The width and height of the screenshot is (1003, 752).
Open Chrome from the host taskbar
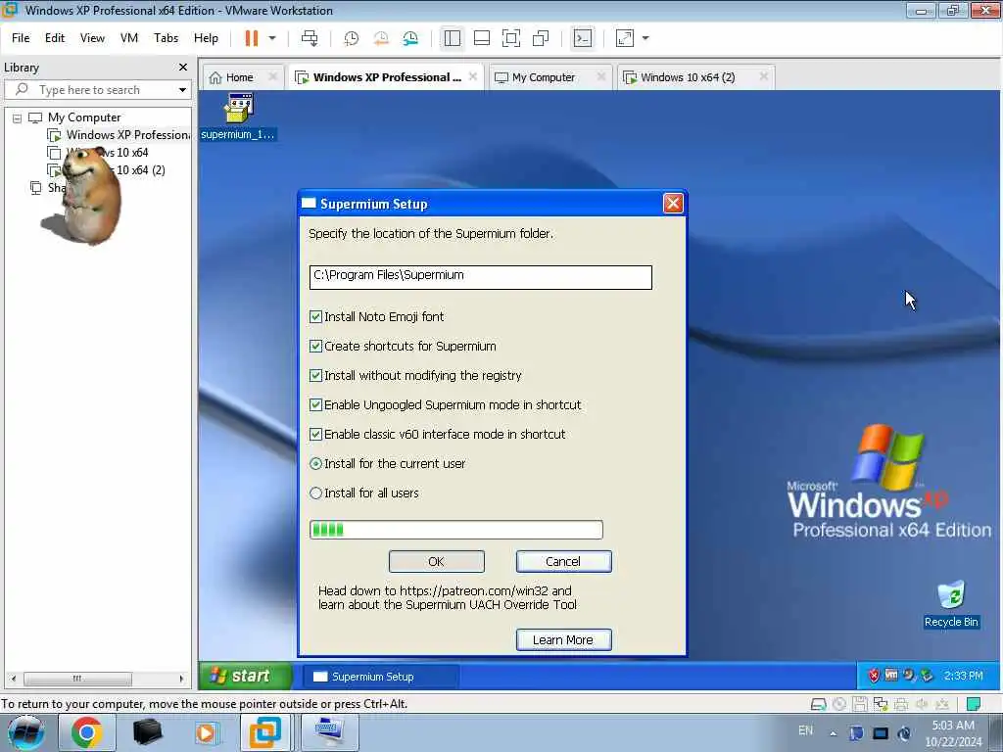(x=87, y=732)
